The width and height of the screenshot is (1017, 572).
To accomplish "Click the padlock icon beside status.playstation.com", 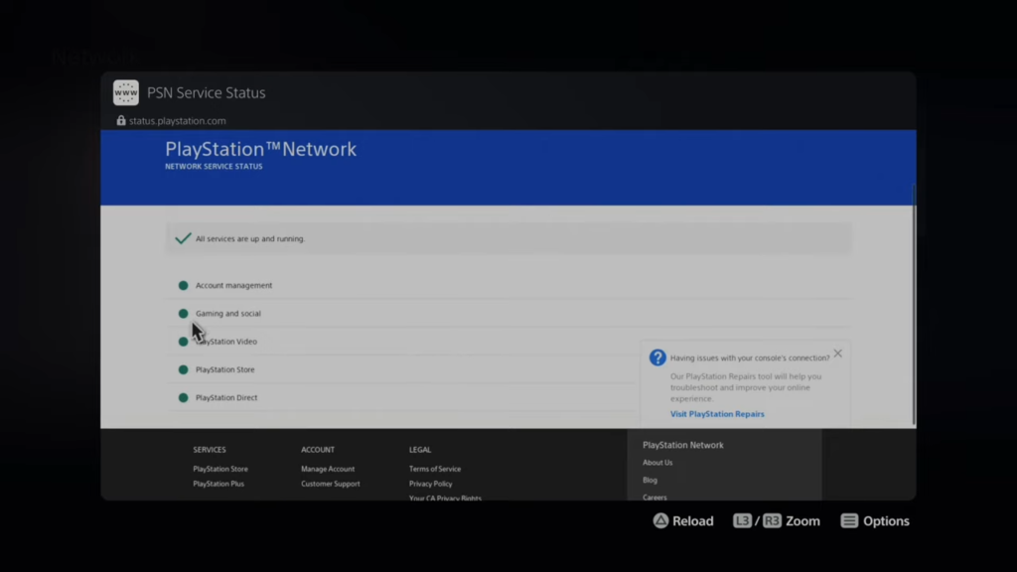I will click(x=120, y=120).
